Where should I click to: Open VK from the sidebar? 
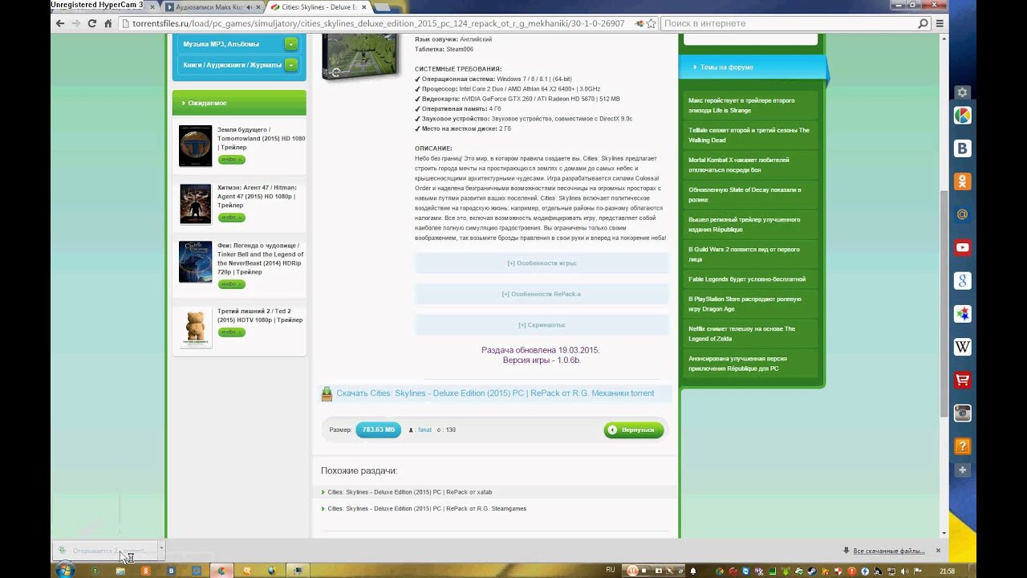click(963, 149)
